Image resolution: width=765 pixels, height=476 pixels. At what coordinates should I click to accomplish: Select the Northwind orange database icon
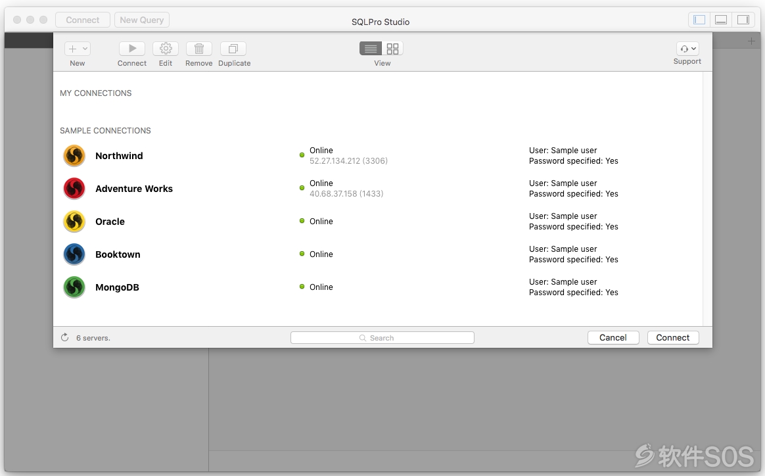tap(74, 156)
